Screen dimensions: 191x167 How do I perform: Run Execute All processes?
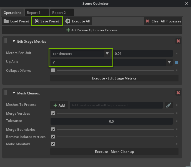78,21
